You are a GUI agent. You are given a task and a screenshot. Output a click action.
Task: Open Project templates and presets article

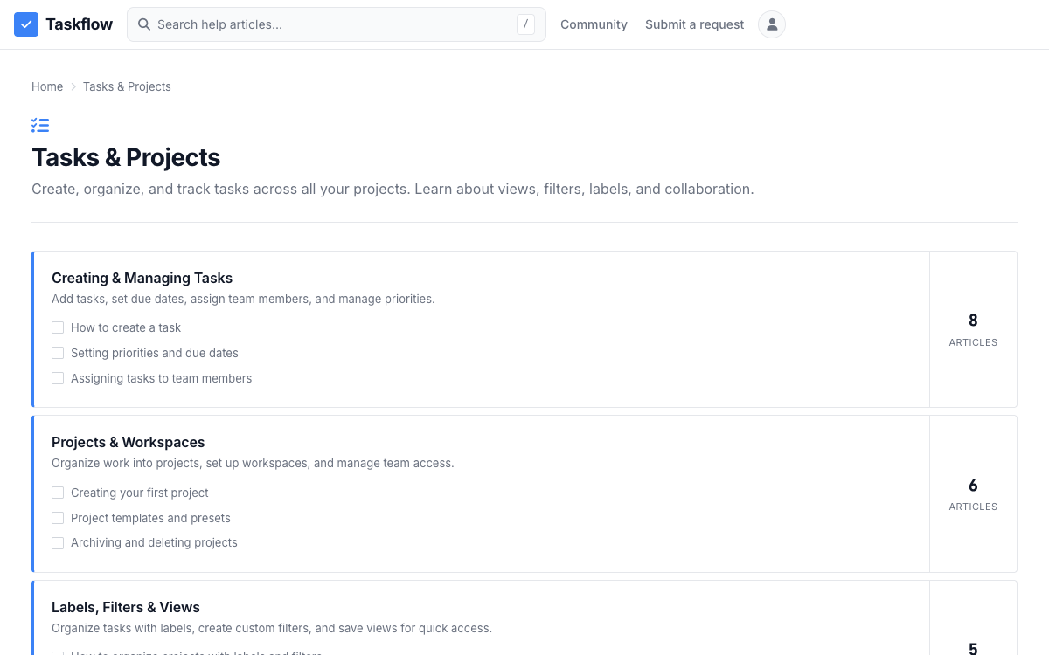(150, 518)
